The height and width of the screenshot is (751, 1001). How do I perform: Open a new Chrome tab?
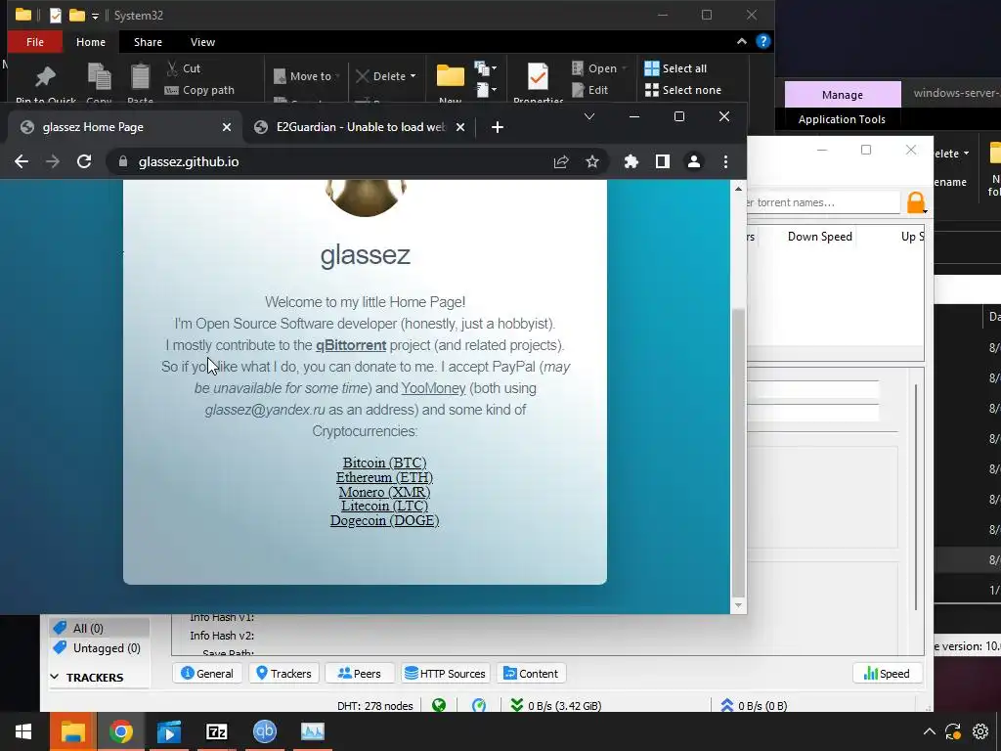pyautogui.click(x=498, y=127)
